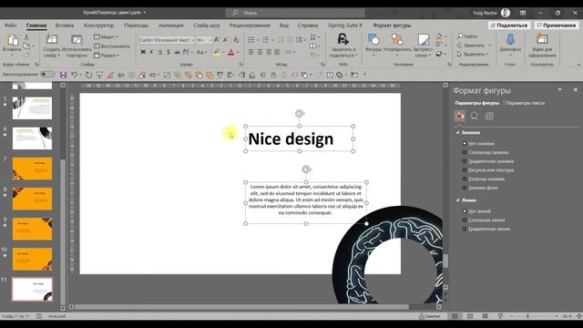Viewport: 583px width, 328px height.
Task: Click the Comments (Примечания) button
Action: (x=556, y=26)
